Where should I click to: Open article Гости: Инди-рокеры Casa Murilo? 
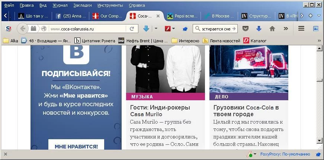point(160,111)
